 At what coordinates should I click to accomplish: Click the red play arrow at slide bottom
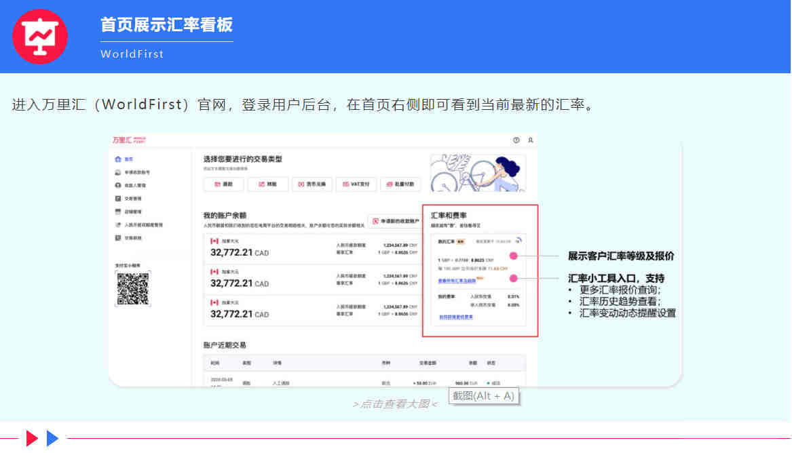[31, 438]
